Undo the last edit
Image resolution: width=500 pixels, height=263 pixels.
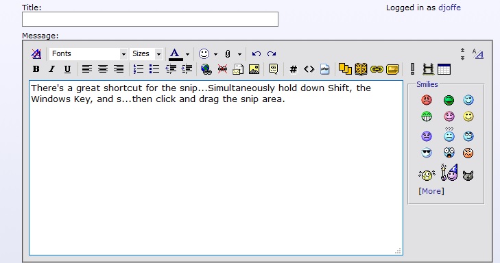pyautogui.click(x=257, y=54)
